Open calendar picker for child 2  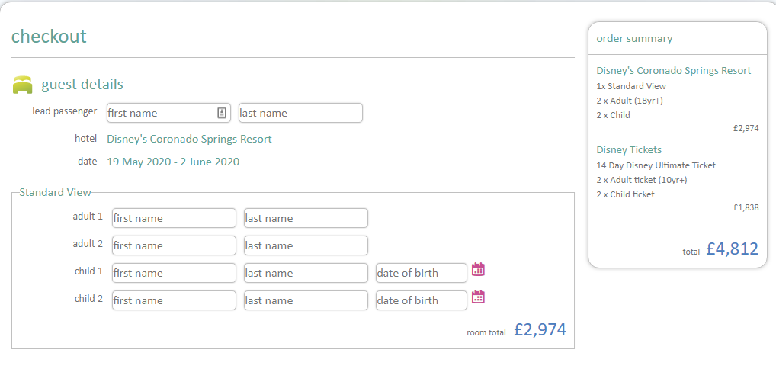pos(479,297)
